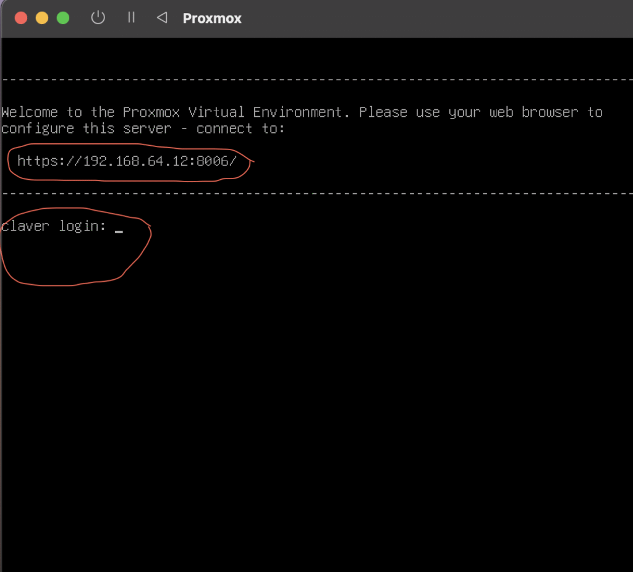Image resolution: width=633 pixels, height=572 pixels.
Task: Click the power icon to shut down VM
Action: click(x=98, y=18)
